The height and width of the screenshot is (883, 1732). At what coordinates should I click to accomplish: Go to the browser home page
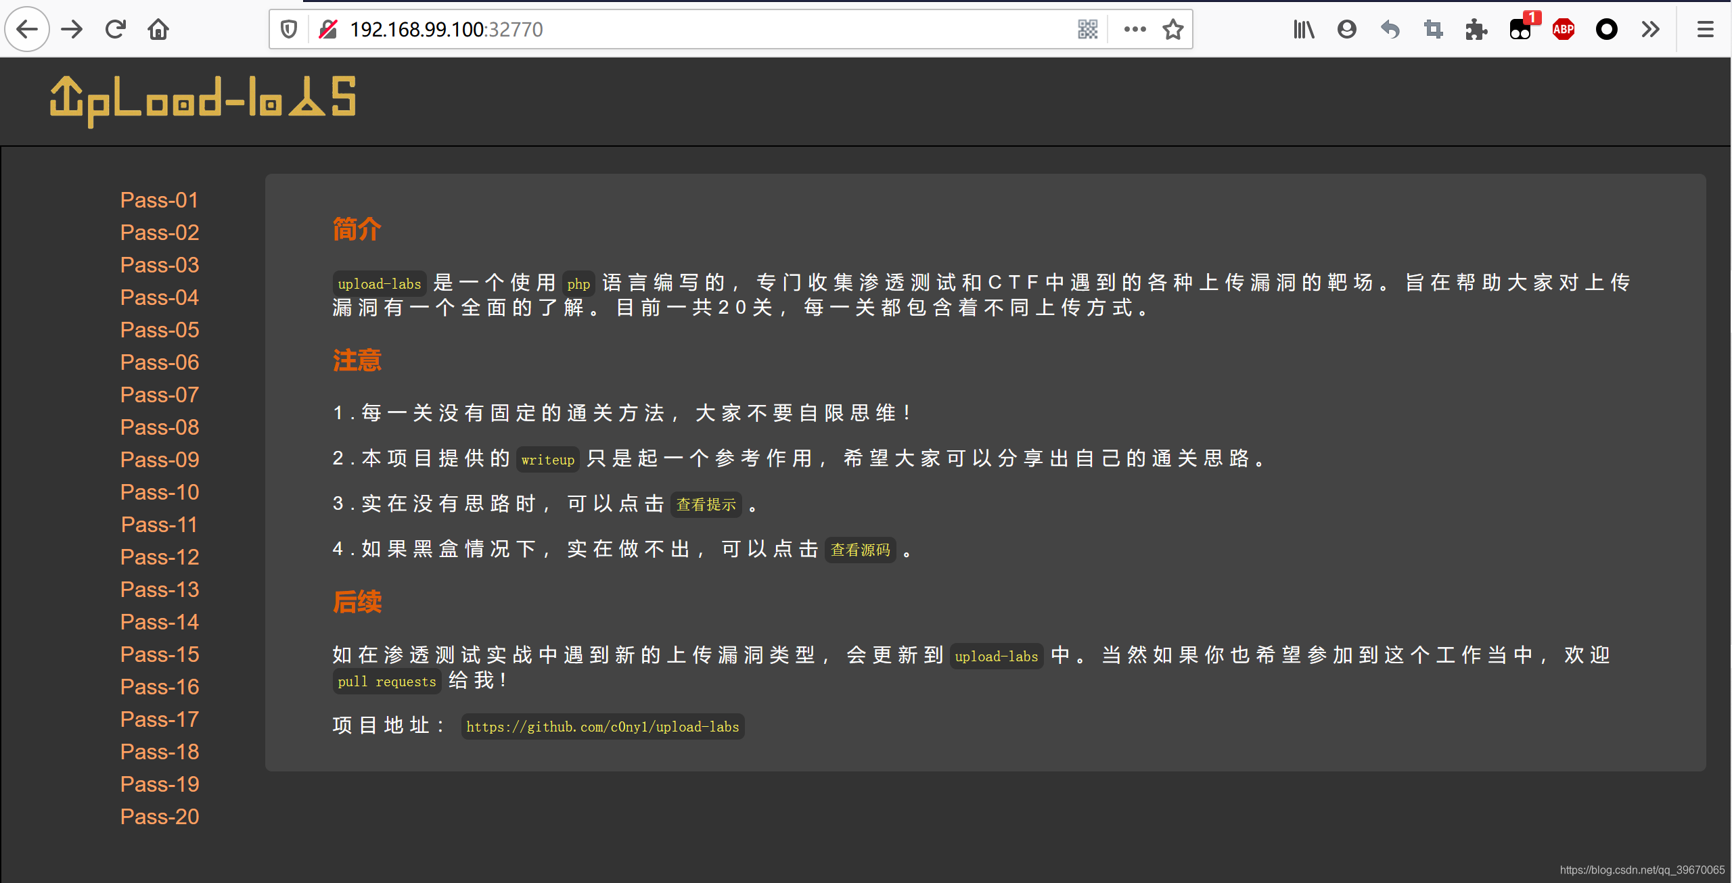point(158,29)
